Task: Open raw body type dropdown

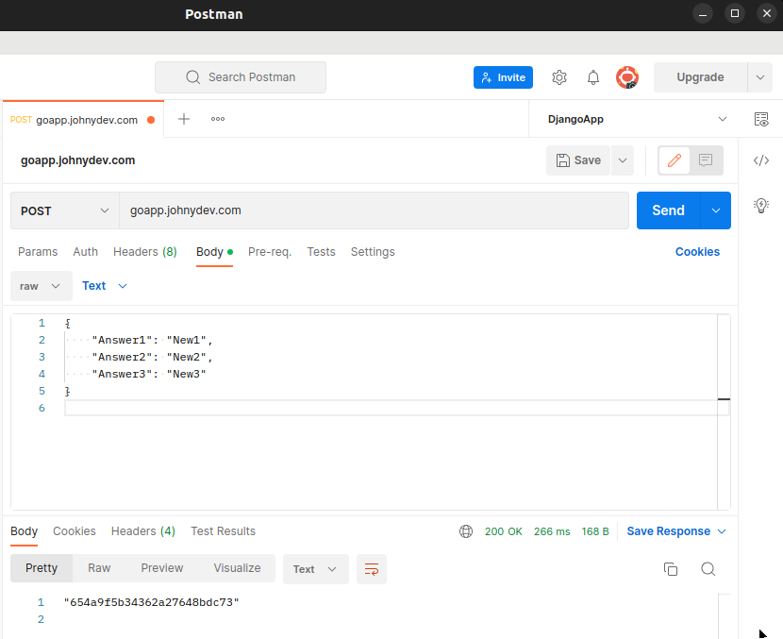Action: (x=41, y=286)
